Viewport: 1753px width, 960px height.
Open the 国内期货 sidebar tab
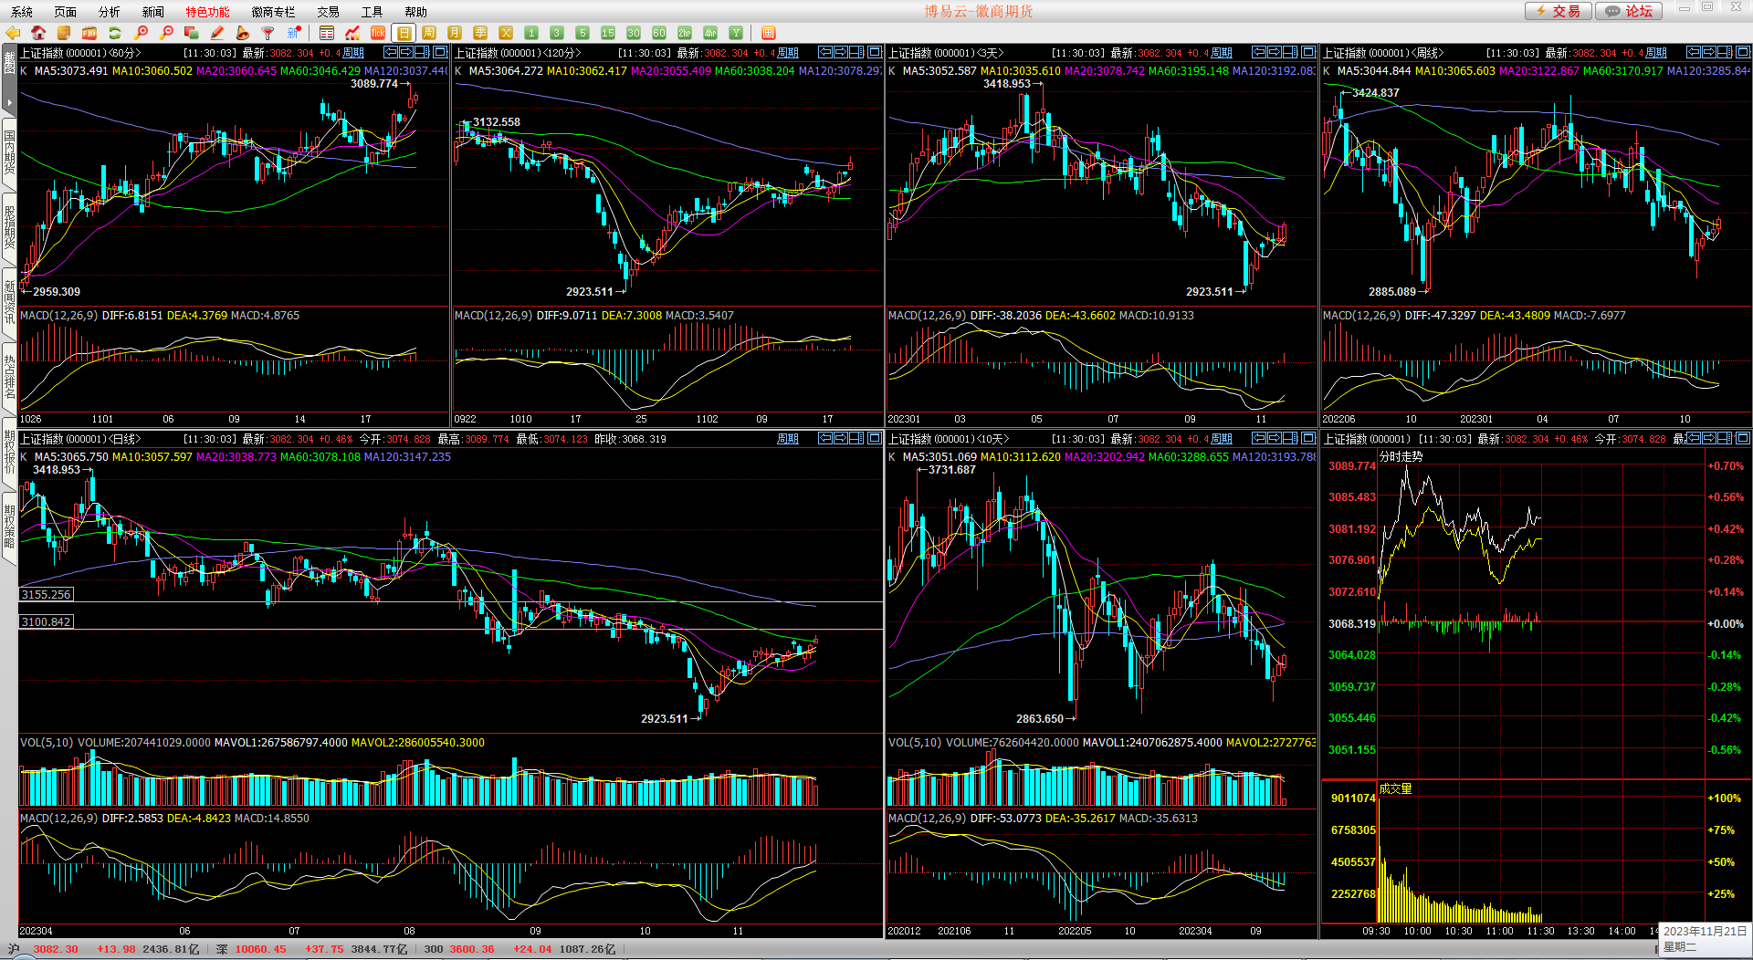click(9, 152)
